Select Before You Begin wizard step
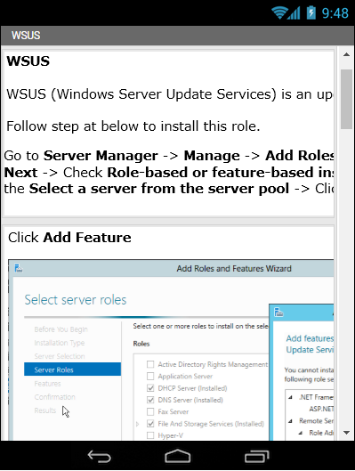The height and width of the screenshot is (471, 355). click(61, 329)
